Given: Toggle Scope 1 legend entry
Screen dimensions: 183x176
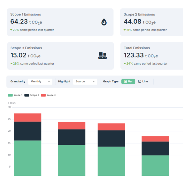Looking at the screenshot, I should pyautogui.click(x=15, y=95).
